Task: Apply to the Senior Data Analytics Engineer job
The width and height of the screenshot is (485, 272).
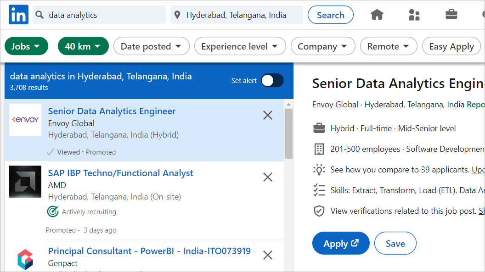Action: 341,243
